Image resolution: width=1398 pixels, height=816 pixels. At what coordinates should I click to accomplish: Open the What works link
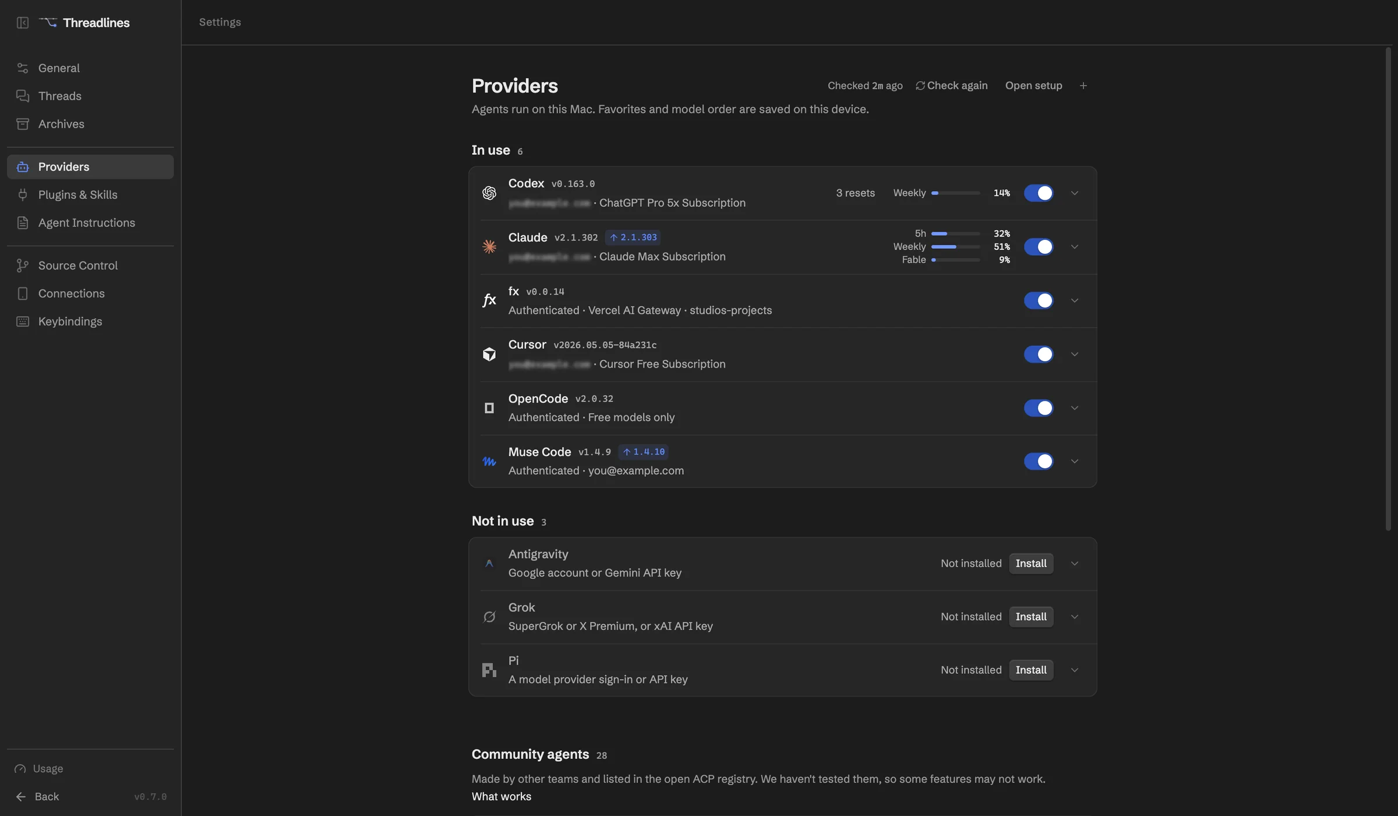tap(502, 796)
